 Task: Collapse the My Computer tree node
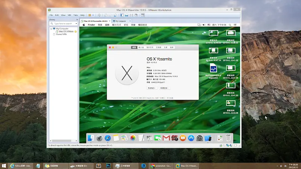[50, 29]
